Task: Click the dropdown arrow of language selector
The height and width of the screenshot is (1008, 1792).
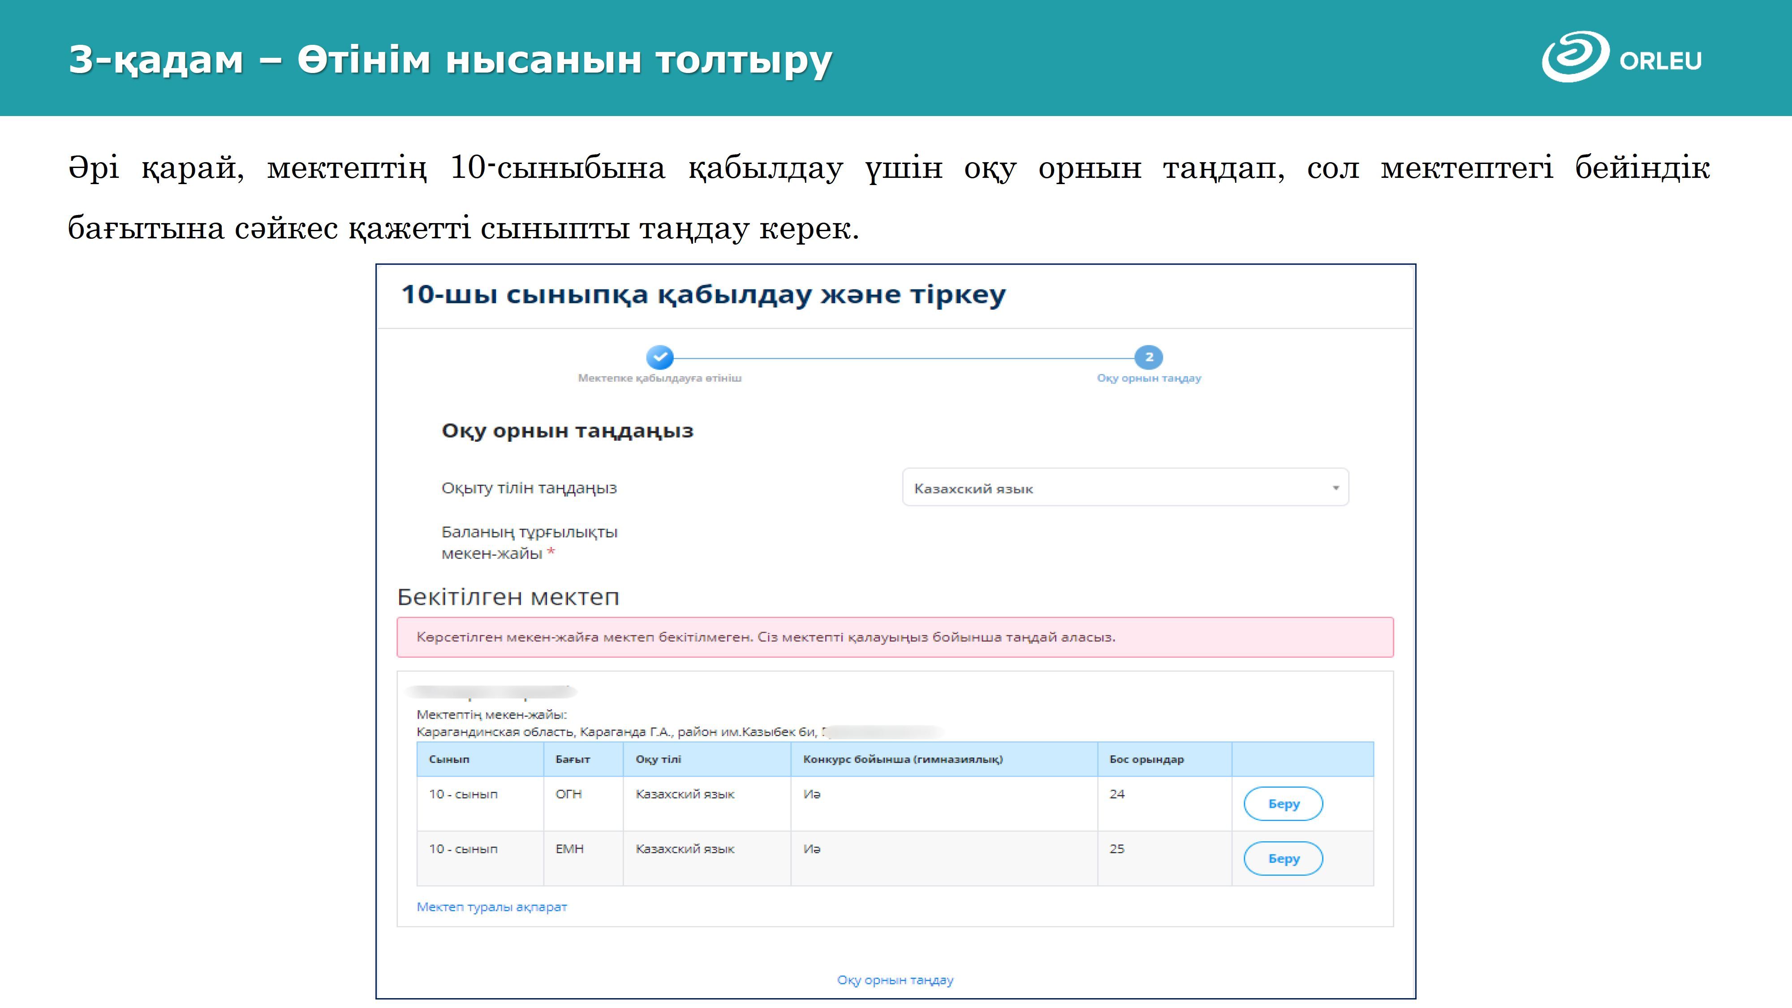Action: click(x=1335, y=488)
